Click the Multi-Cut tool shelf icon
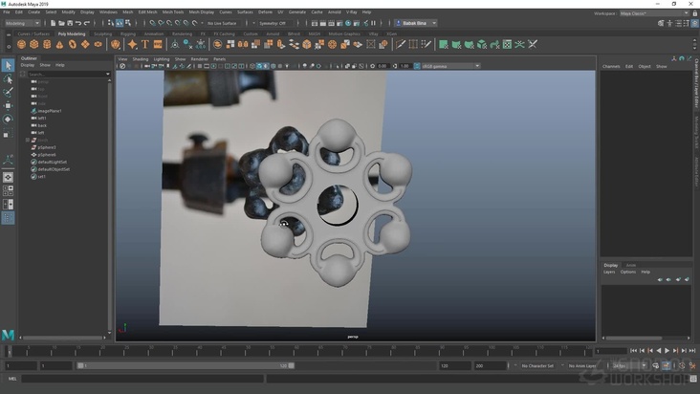 [401, 44]
